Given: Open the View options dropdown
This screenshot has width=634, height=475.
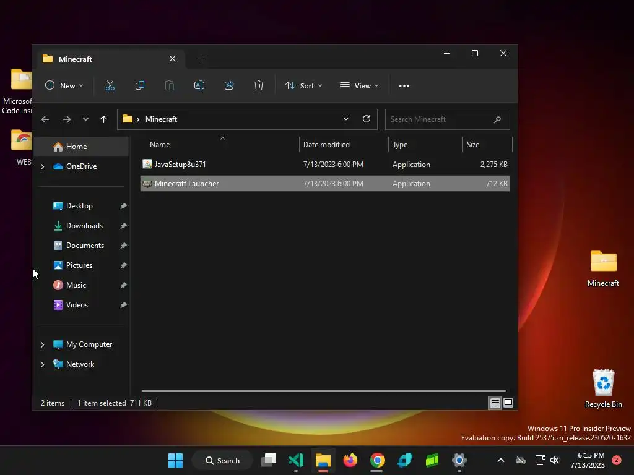Looking at the screenshot, I should [359, 85].
